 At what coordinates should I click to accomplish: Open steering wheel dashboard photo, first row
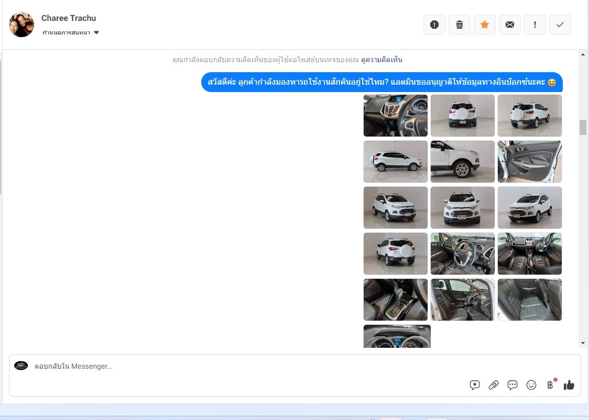pyautogui.click(x=396, y=116)
